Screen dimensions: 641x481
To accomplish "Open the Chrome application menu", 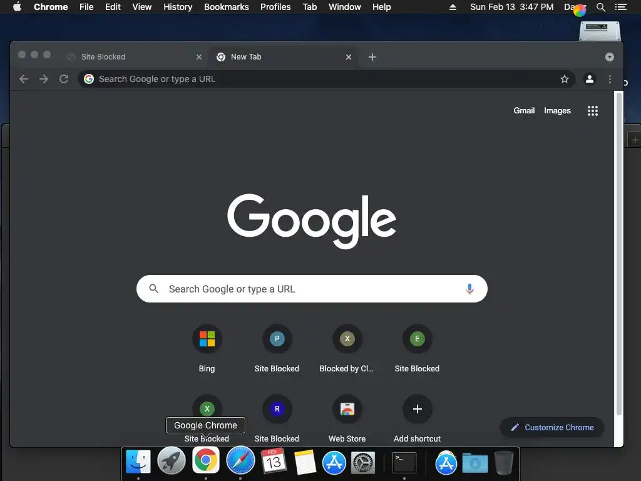I will point(51,7).
